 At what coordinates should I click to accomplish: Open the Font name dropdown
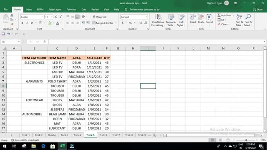click(43, 17)
